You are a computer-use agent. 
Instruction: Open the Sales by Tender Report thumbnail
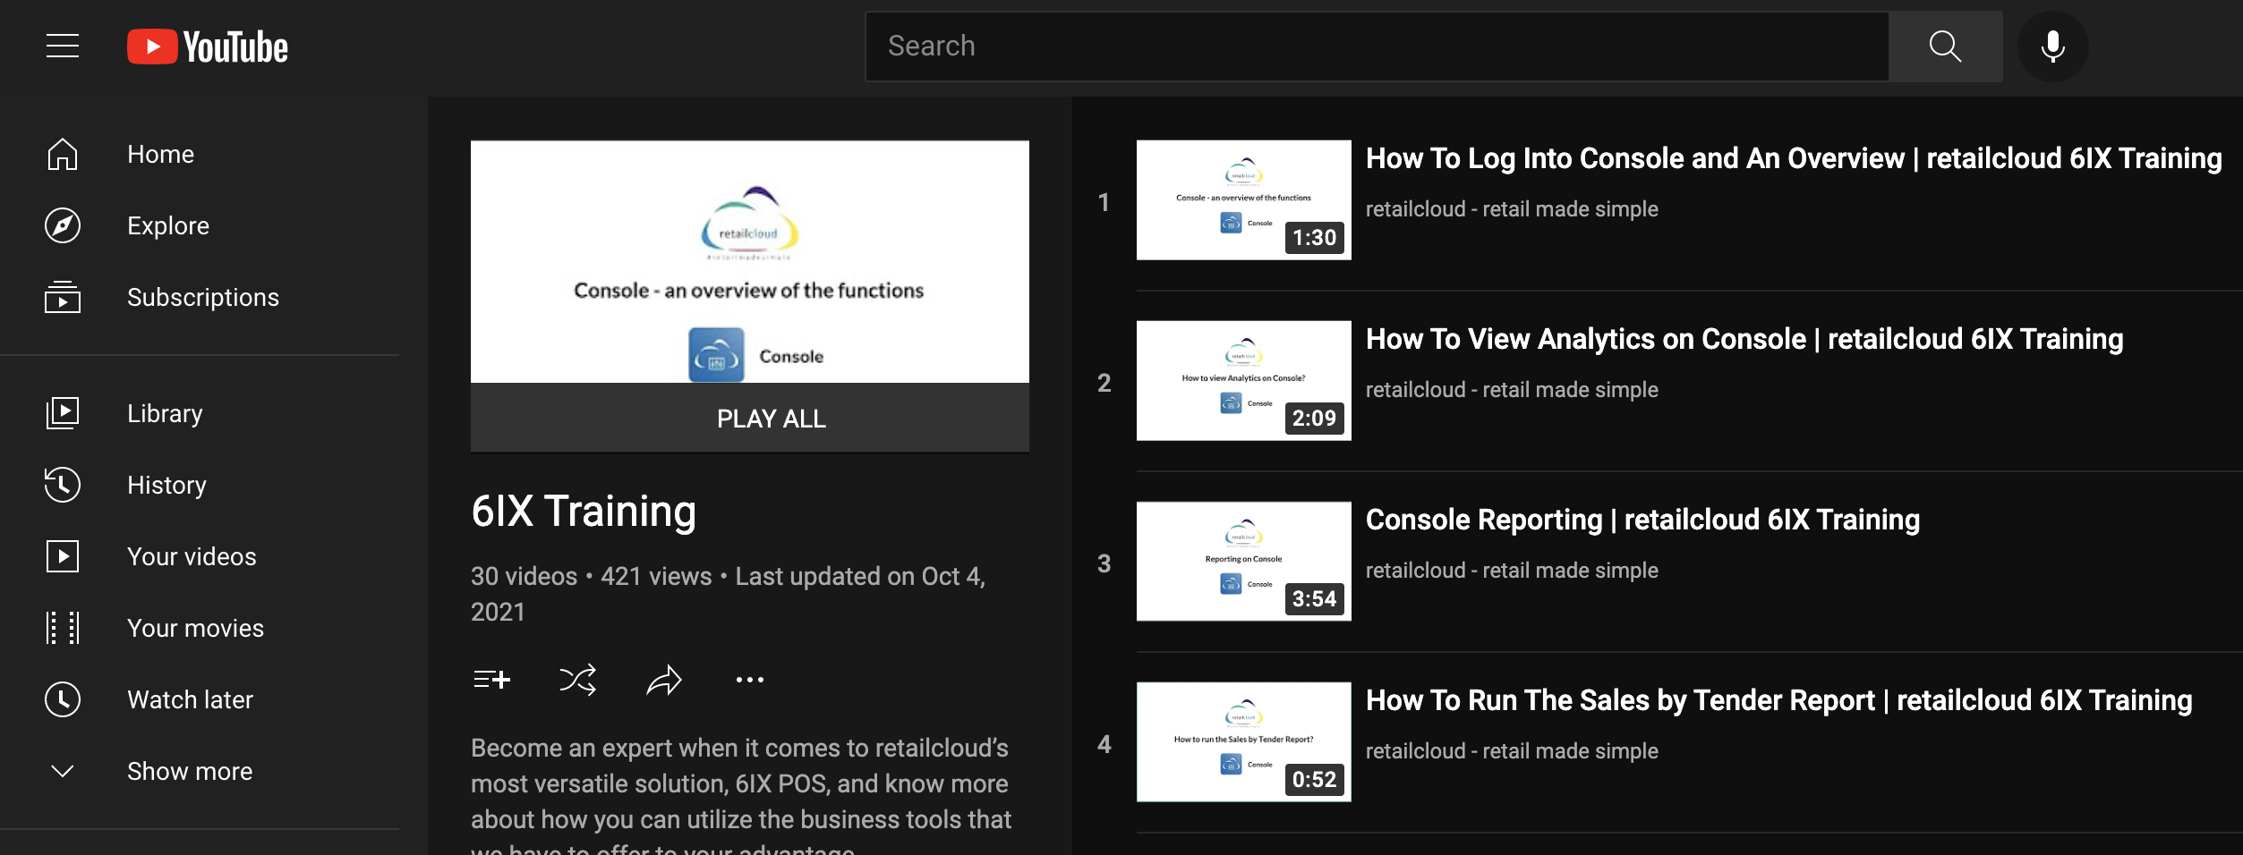pyautogui.click(x=1243, y=741)
